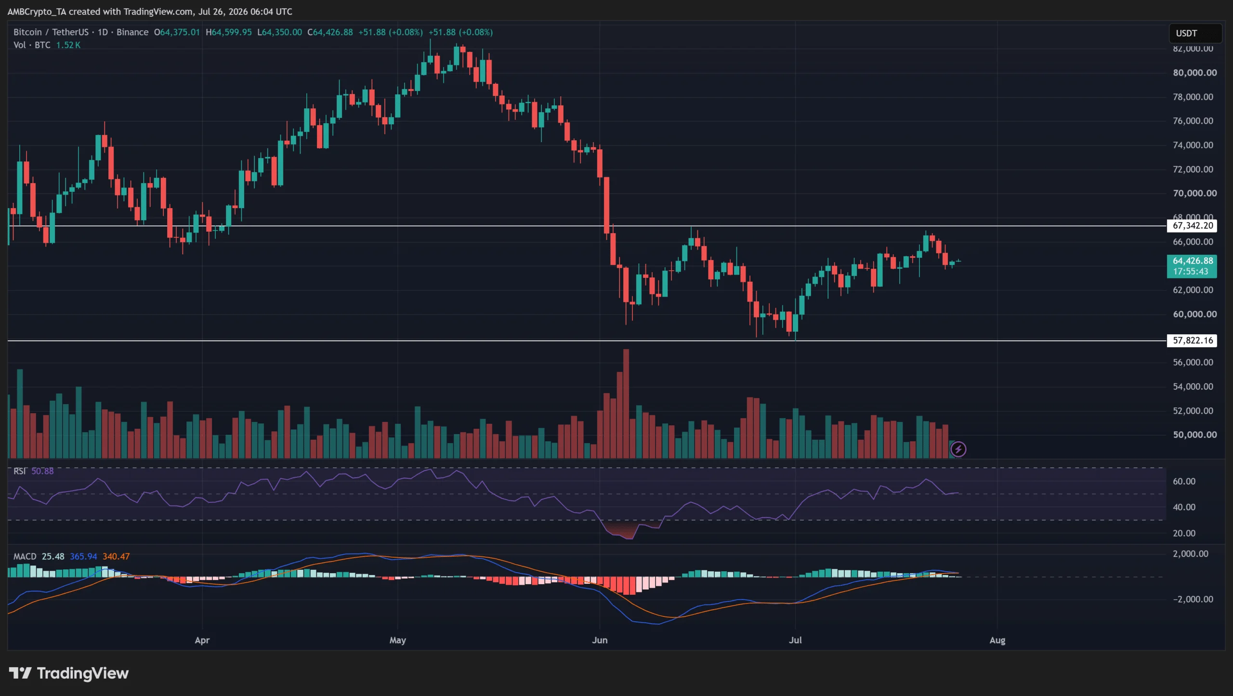Click the 76,000.00 price axis label
This screenshot has width=1233, height=696.
(x=1193, y=121)
